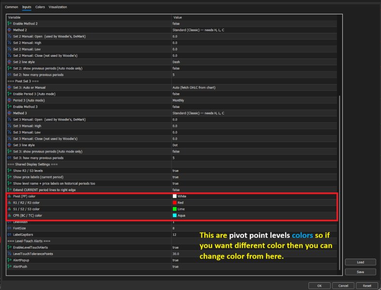This screenshot has width=381, height=290.
Task: Switch to the Visualization tab
Action: (58, 7)
